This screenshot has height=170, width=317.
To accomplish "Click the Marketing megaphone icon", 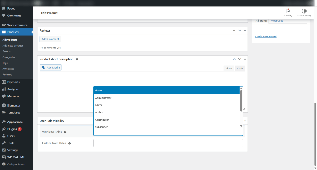I will click(4, 96).
